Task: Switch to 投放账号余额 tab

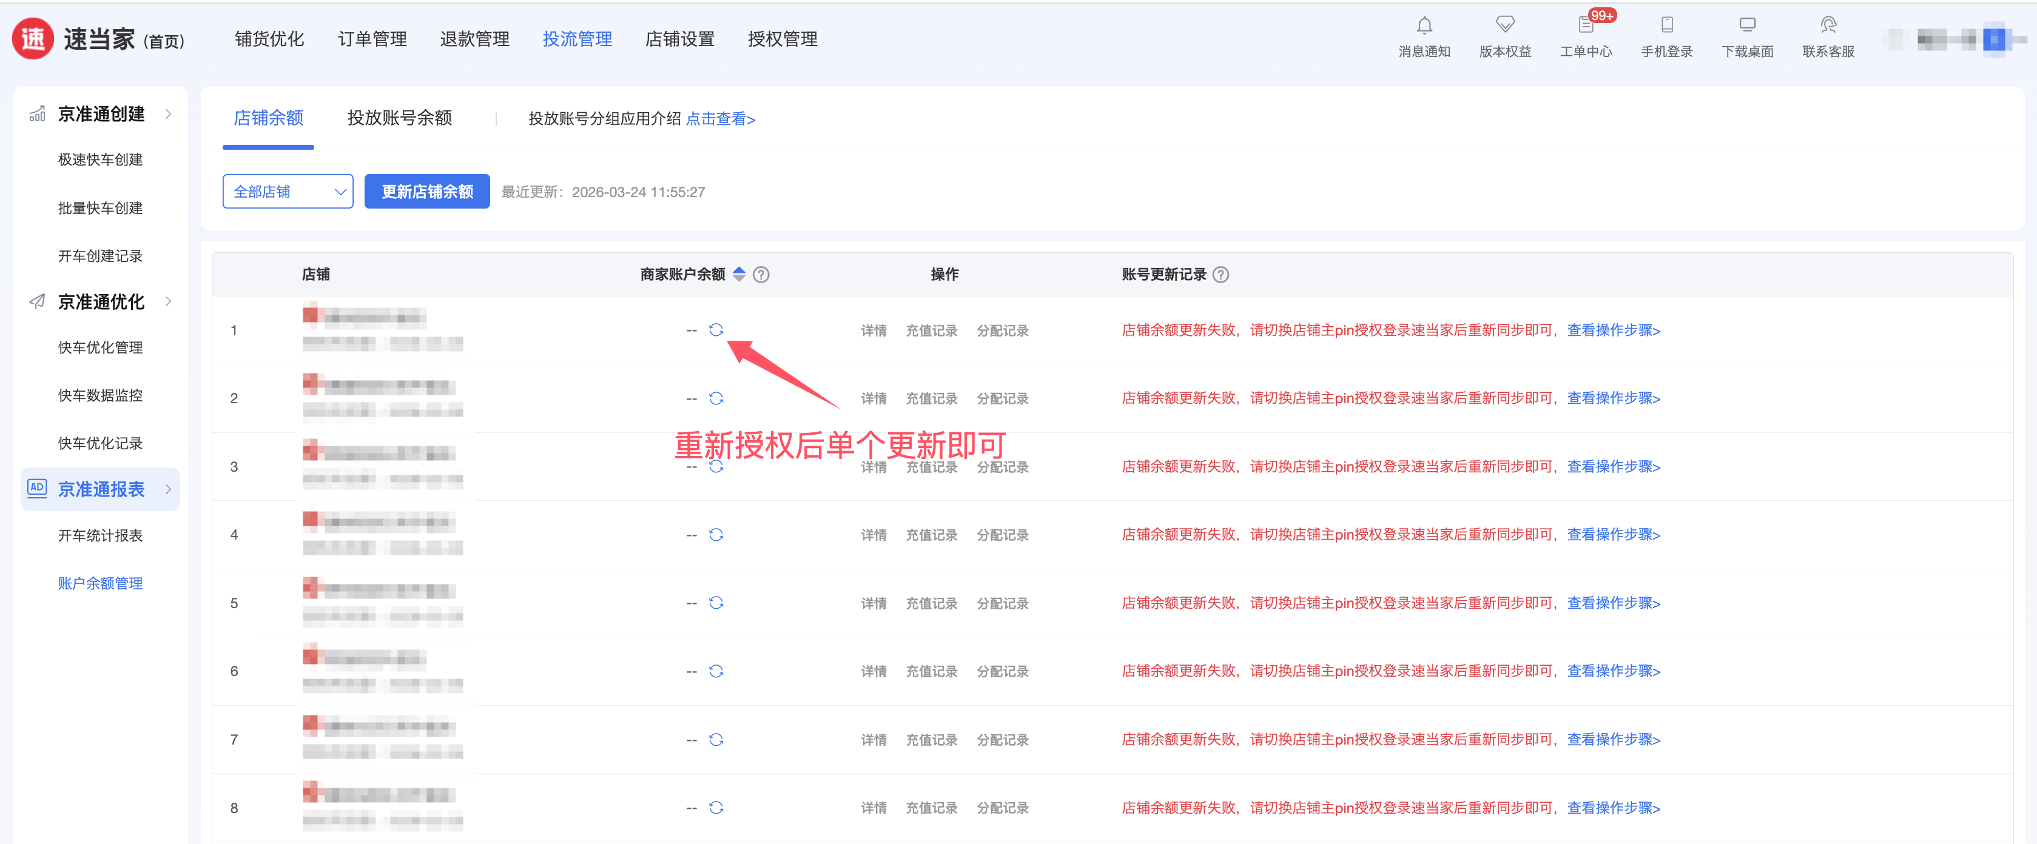Action: tap(399, 119)
